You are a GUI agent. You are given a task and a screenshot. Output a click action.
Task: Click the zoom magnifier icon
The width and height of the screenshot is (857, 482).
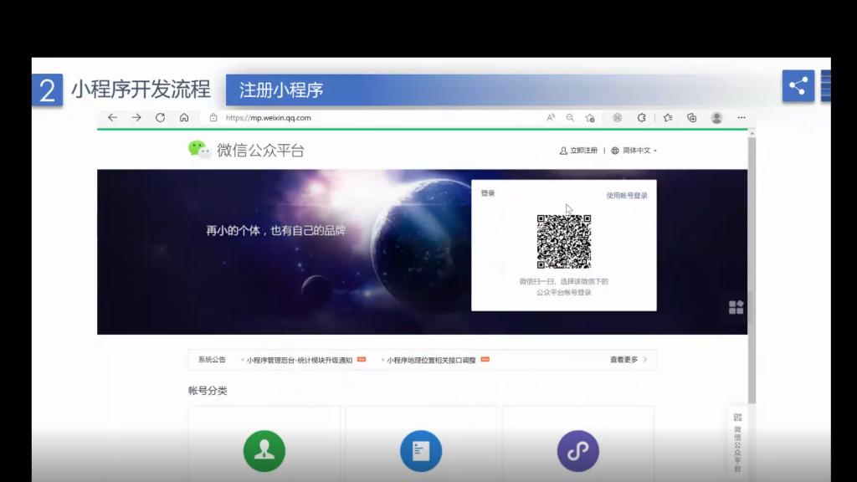coord(570,117)
